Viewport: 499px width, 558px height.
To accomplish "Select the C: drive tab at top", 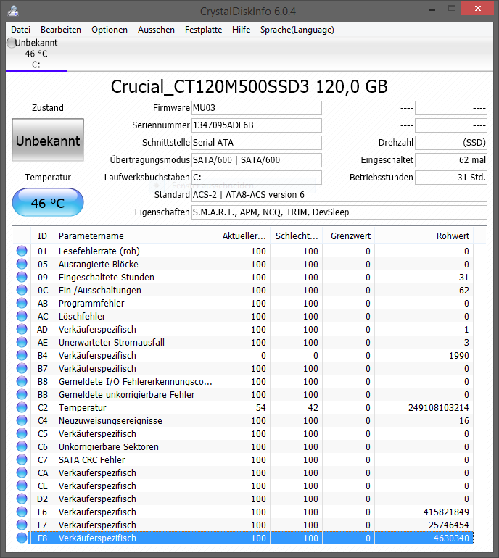I will [36, 54].
